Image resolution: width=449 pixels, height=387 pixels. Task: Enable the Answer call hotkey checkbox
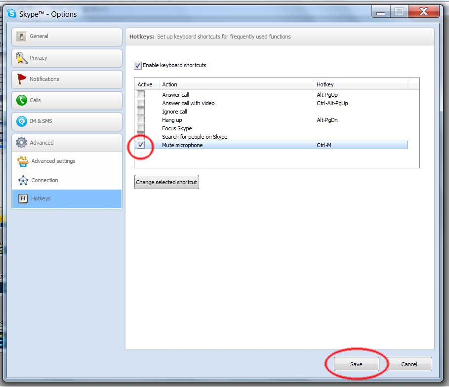point(141,94)
